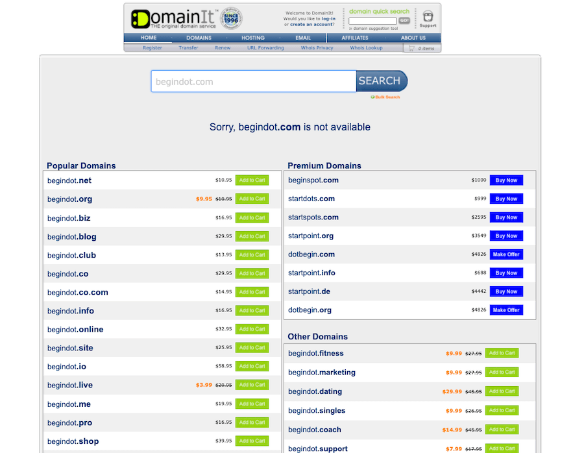Go to Register submenu item
Viewport: 584px width, 453px height.
click(x=152, y=47)
